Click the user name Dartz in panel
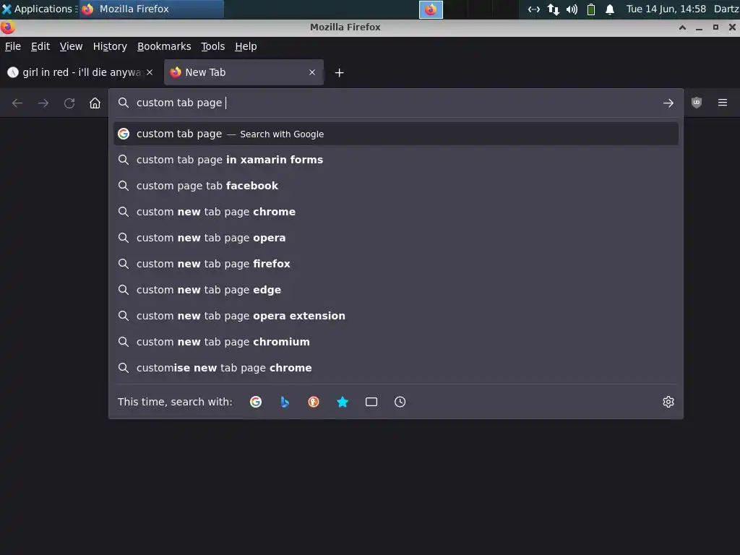Image resolution: width=740 pixels, height=555 pixels. pyautogui.click(x=726, y=9)
